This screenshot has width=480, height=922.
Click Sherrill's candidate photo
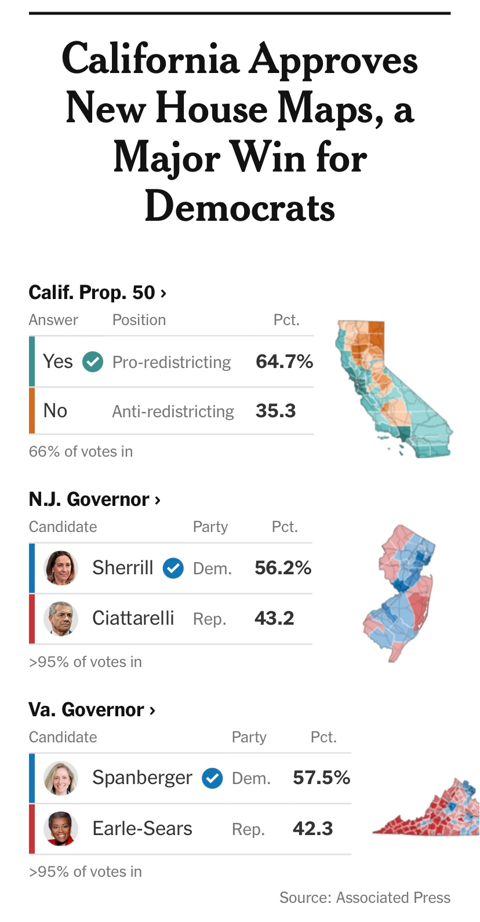tap(61, 568)
